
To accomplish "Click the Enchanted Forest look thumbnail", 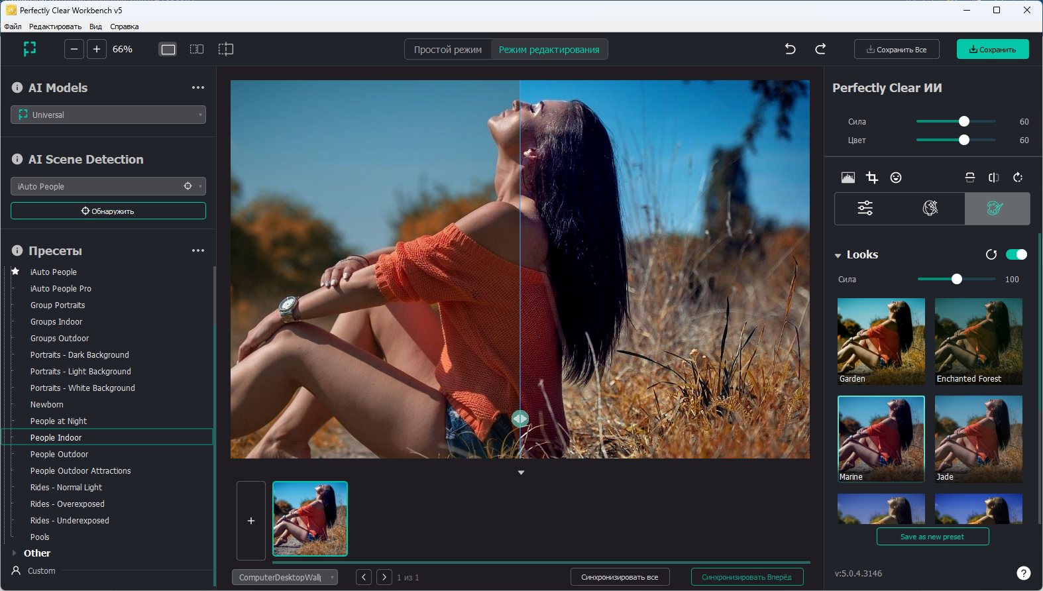I will click(978, 341).
